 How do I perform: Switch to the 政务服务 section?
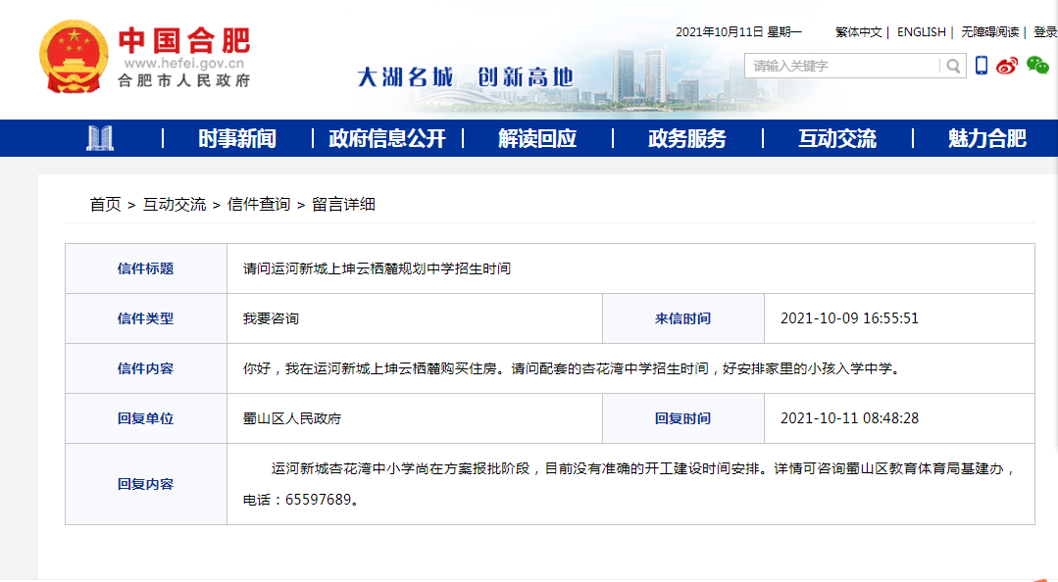coord(686,138)
